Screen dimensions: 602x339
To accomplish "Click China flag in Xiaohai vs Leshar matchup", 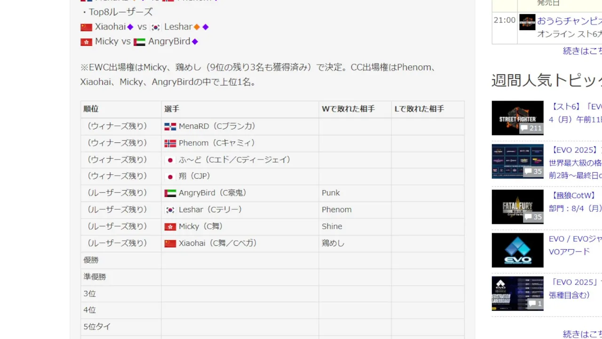I will tap(86, 27).
